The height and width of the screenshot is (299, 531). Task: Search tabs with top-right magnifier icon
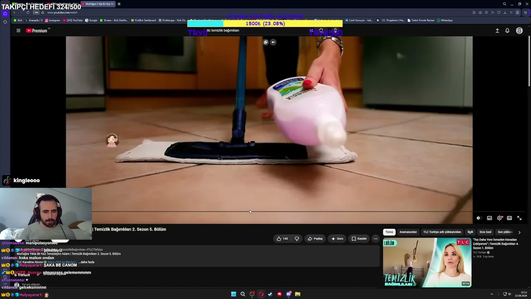(x=504, y=4)
